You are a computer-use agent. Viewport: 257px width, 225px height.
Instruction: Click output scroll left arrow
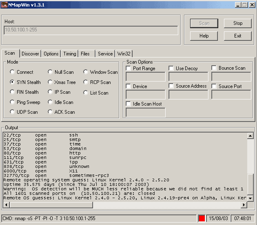(6, 205)
